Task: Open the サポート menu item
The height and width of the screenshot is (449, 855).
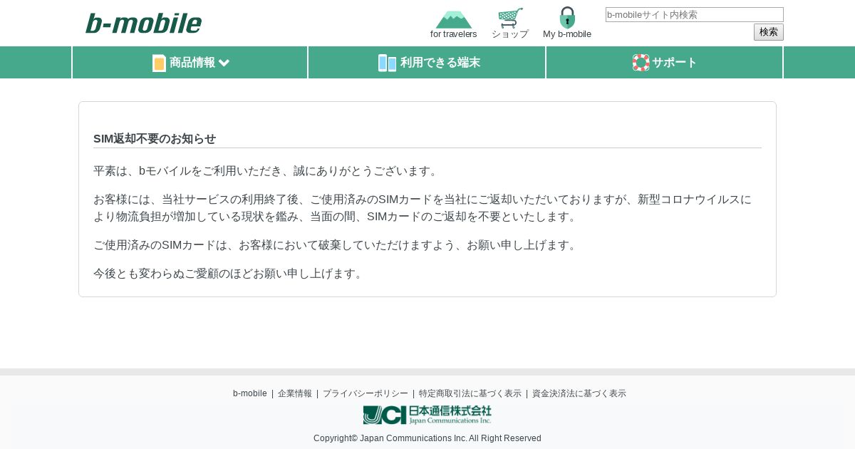Action: point(665,63)
